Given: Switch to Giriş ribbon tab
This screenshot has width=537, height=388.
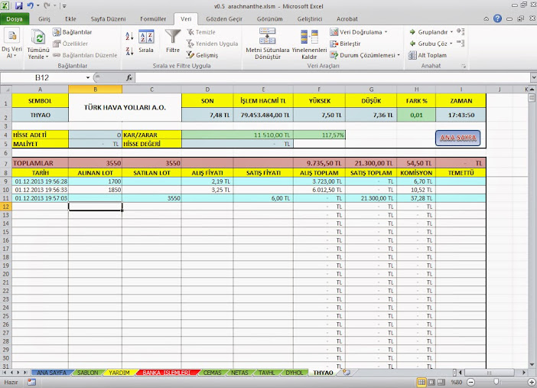Looking at the screenshot, I should pos(44,19).
